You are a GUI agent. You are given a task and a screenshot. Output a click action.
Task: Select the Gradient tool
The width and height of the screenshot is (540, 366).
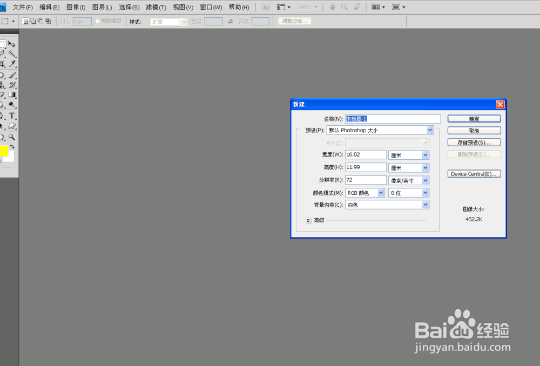12,94
